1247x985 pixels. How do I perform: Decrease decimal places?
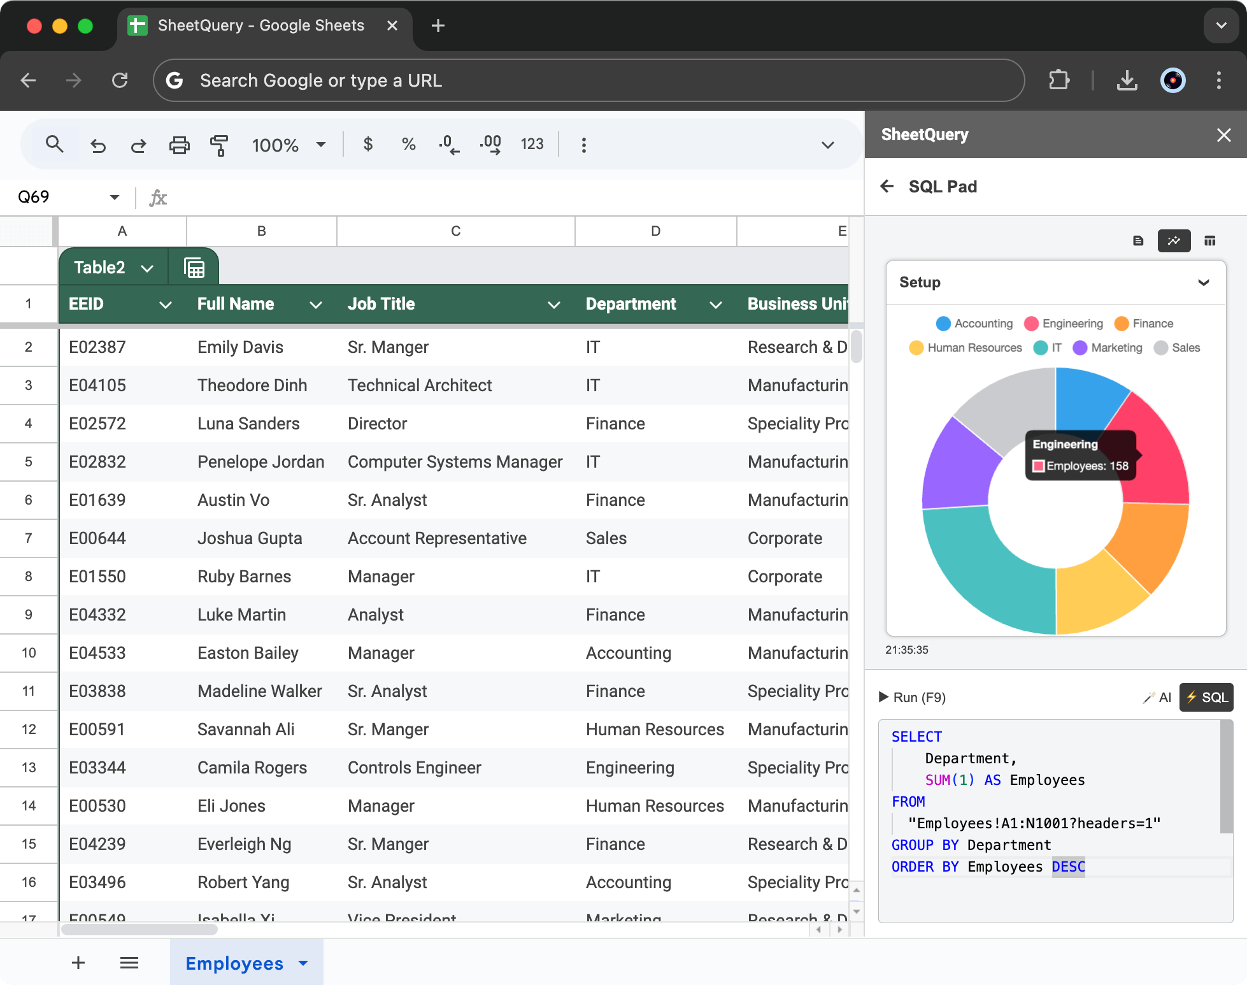click(x=449, y=145)
